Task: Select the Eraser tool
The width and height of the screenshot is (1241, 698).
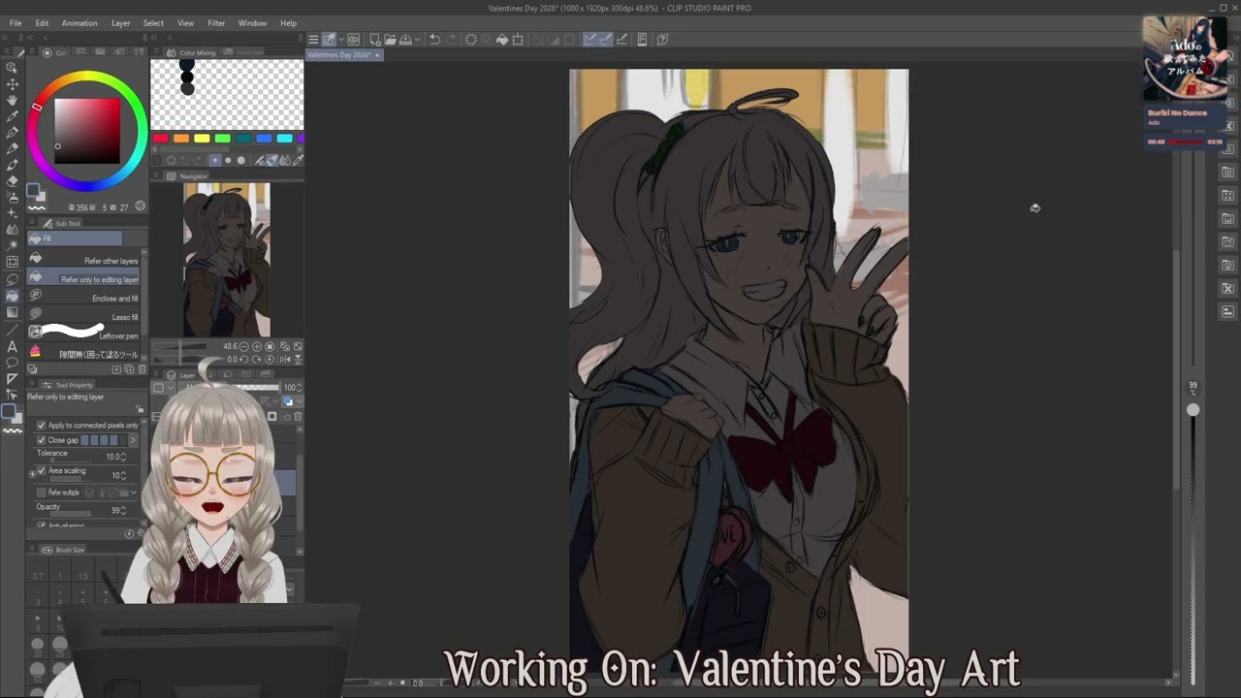Action: (x=12, y=181)
